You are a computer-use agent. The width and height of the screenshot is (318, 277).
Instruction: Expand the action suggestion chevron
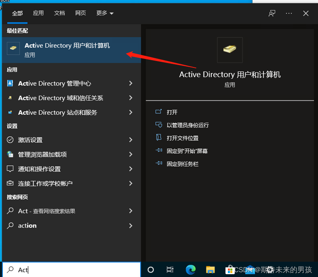pyautogui.click(x=131, y=226)
